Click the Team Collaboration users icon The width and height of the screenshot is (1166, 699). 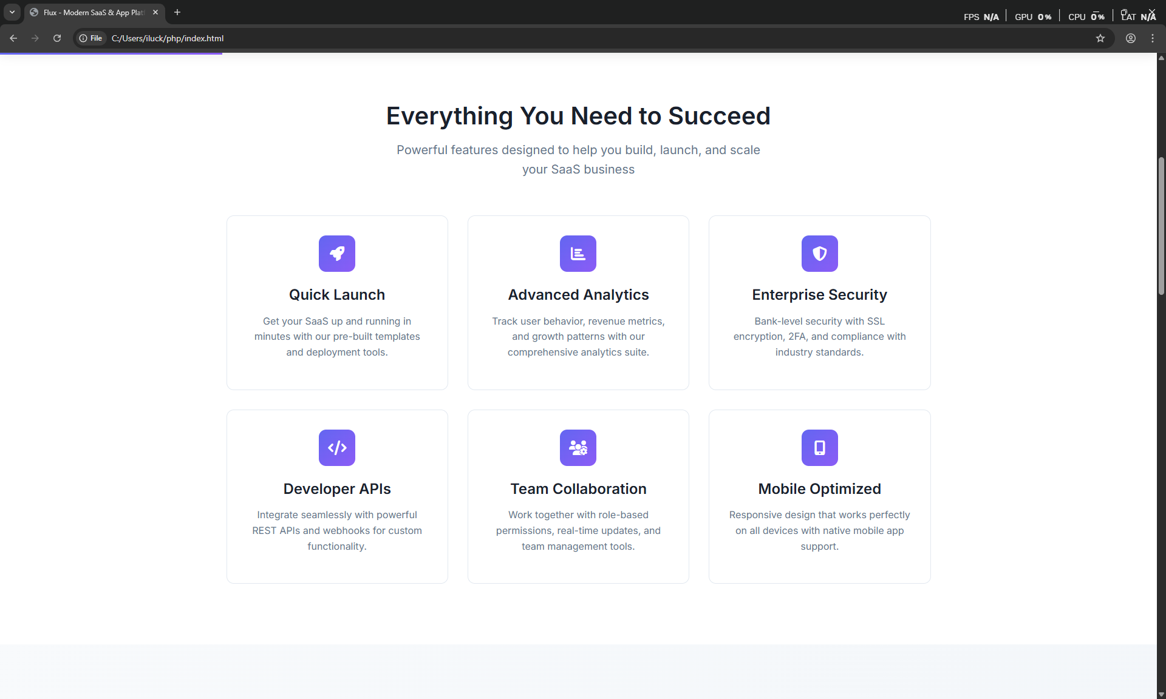point(578,448)
